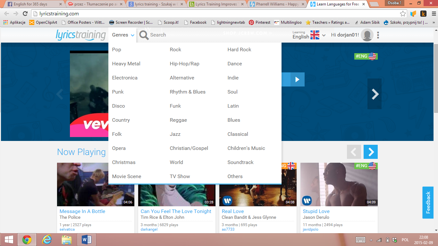Click the user avatar icon
Viewport: 438px width, 246px height.
point(367,35)
